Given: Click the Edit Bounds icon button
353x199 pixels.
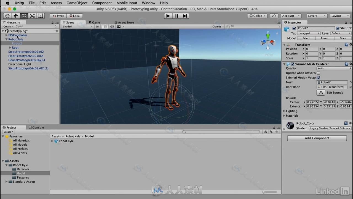Looking at the screenshot, I should (321, 93).
